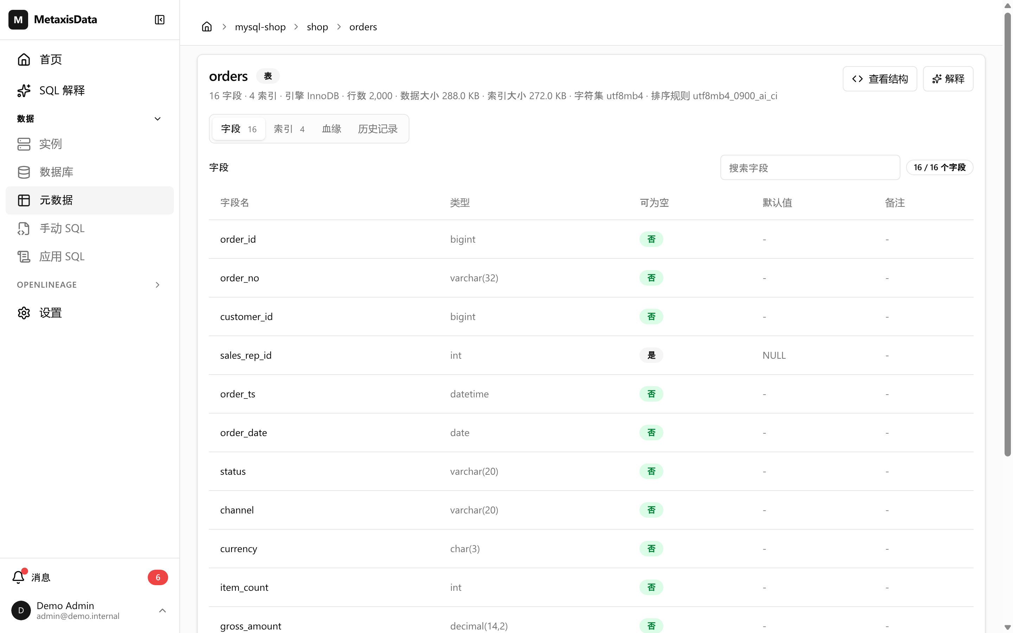Select the channel field name
The width and height of the screenshot is (1013, 633).
pyautogui.click(x=237, y=510)
